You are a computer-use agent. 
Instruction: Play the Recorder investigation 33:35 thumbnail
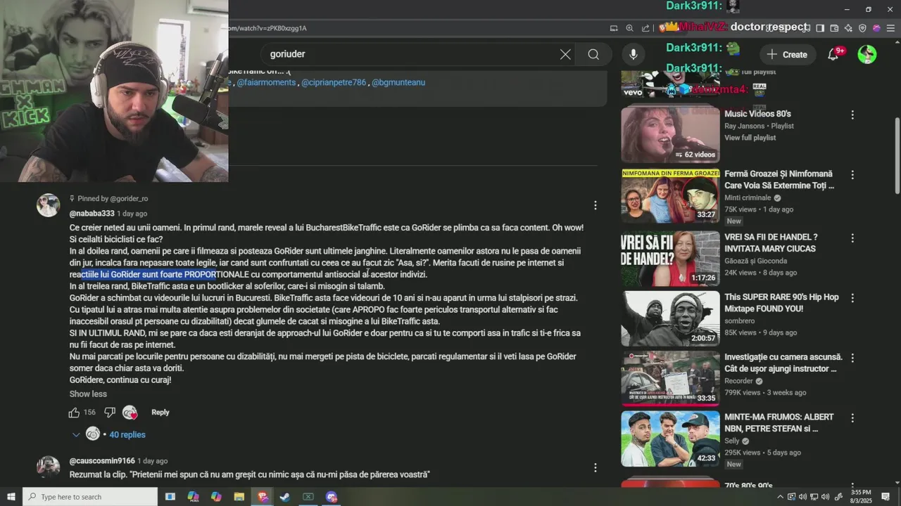click(x=670, y=378)
